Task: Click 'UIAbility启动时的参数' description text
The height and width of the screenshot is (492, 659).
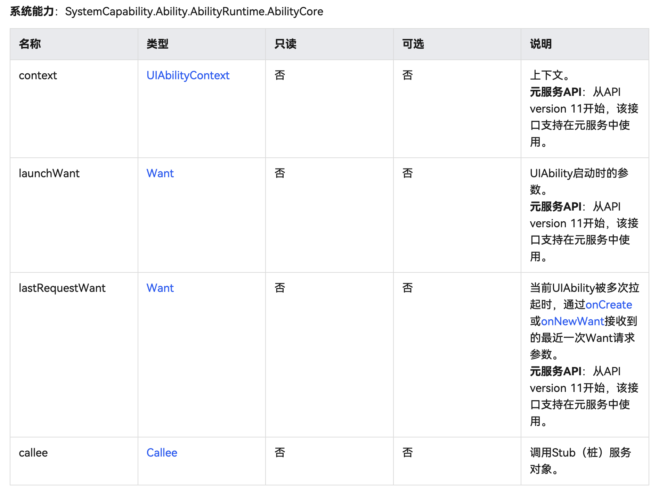Action: [579, 181]
